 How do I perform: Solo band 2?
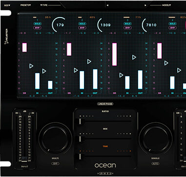tap(82, 24)
